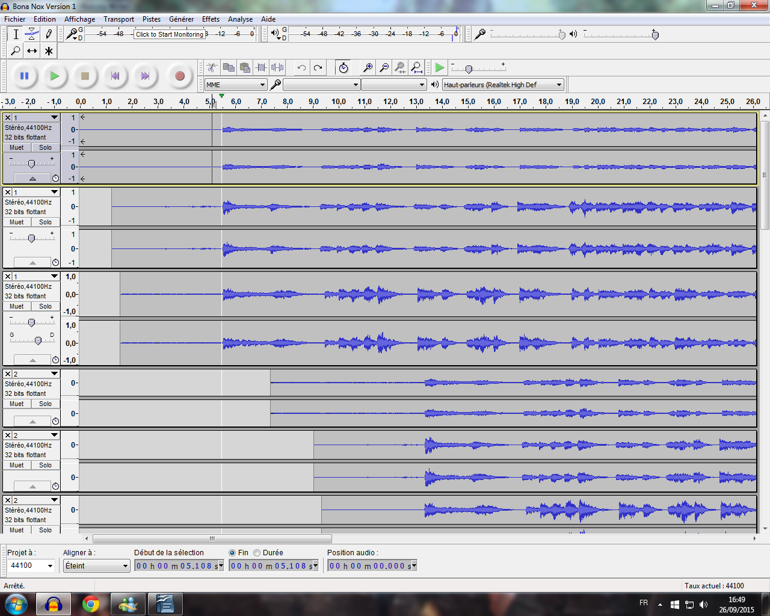Click the Silence audio icon

click(277, 67)
